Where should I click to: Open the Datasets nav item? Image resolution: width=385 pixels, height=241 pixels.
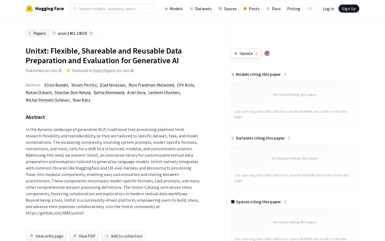[201, 9]
